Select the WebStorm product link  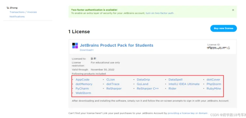point(83,93)
